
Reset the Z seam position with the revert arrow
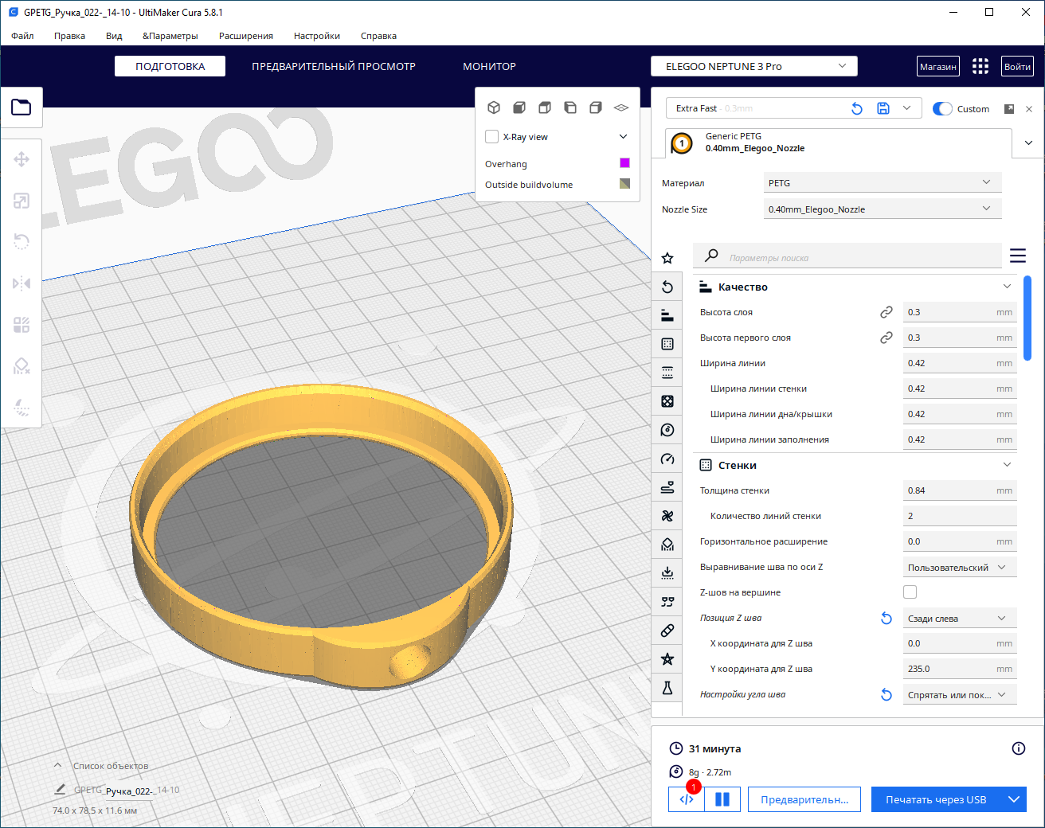point(886,618)
